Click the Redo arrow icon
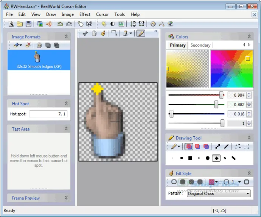 point(69,24)
